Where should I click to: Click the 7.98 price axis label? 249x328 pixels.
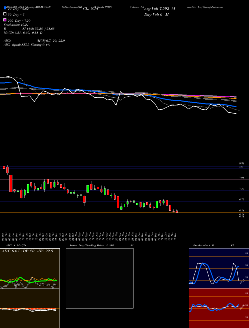point(241,178)
